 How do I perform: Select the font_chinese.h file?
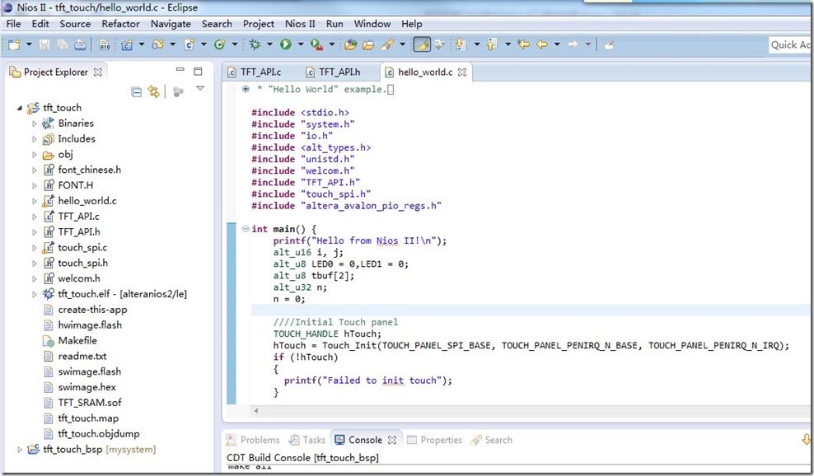[89, 170]
